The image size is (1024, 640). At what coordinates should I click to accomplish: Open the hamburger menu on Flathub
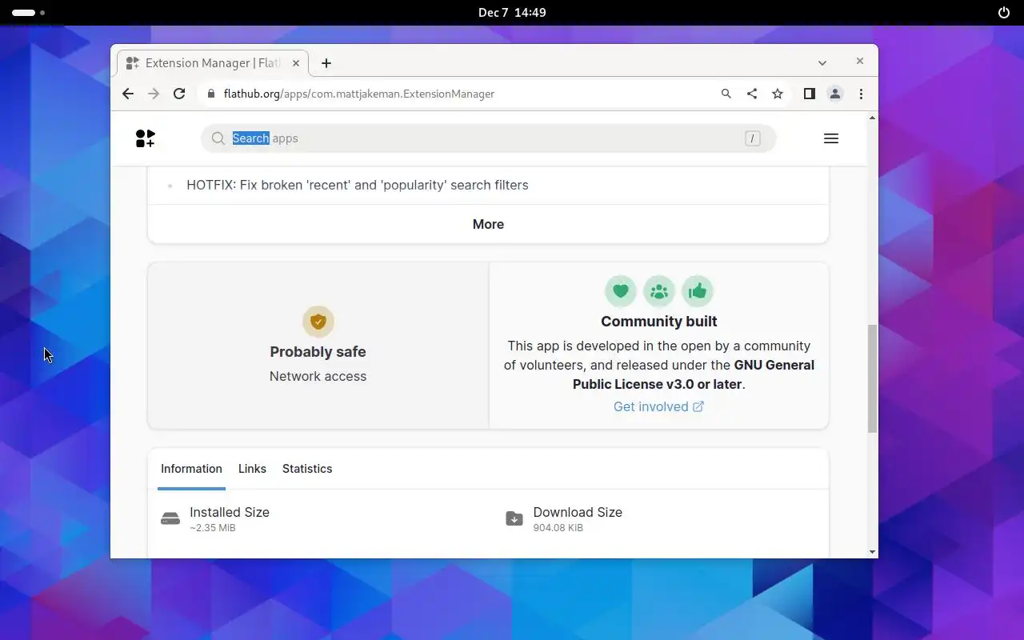click(831, 138)
